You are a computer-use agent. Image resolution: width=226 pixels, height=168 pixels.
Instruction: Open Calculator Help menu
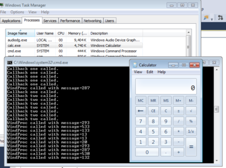pos(162,72)
